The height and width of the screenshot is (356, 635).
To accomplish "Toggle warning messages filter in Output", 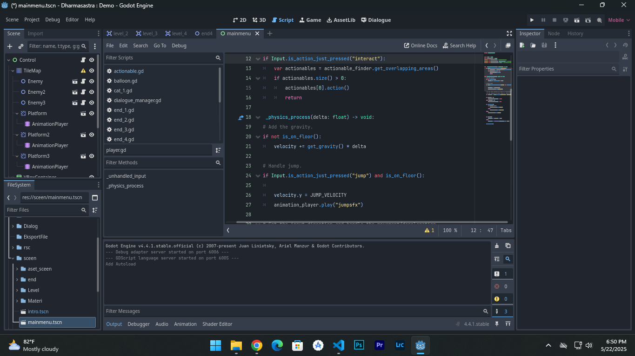I will pyautogui.click(x=502, y=299).
